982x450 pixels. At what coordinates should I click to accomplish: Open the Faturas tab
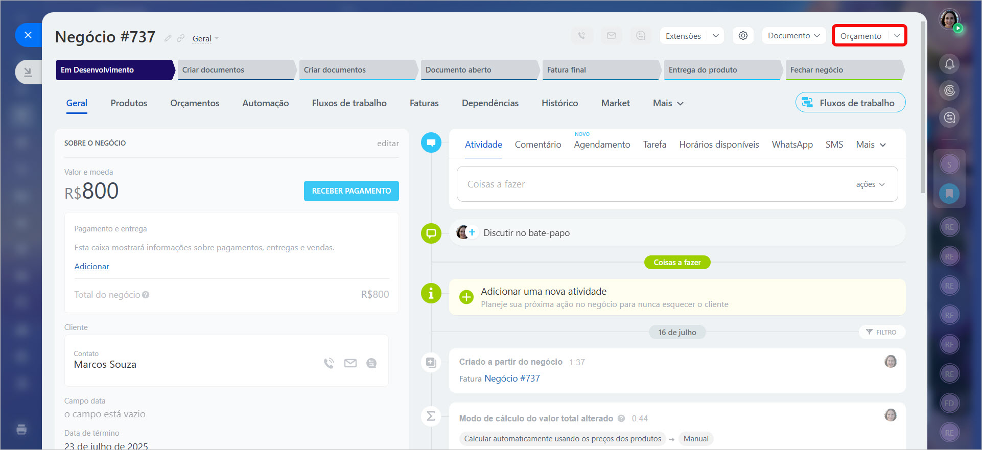pyautogui.click(x=424, y=103)
